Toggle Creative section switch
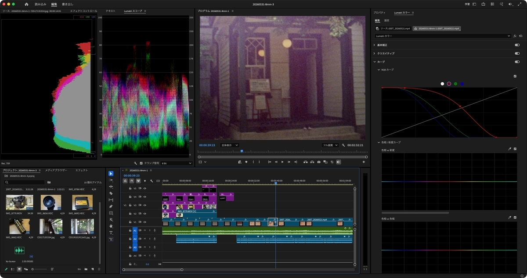Image resolution: width=527 pixels, height=278 pixels. (x=517, y=53)
